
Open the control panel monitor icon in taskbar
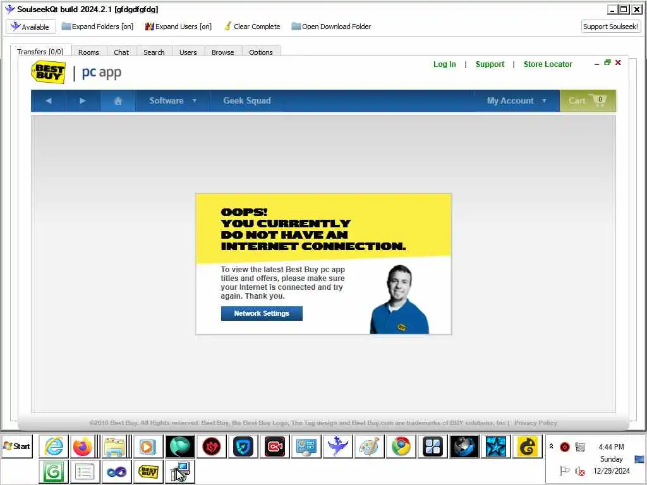[x=306, y=446]
